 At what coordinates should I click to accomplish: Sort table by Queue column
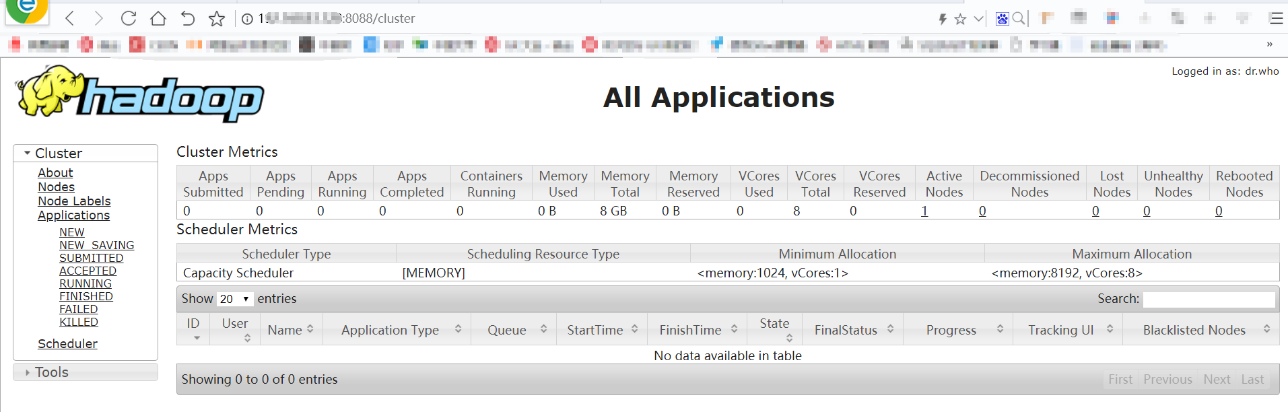click(x=514, y=329)
